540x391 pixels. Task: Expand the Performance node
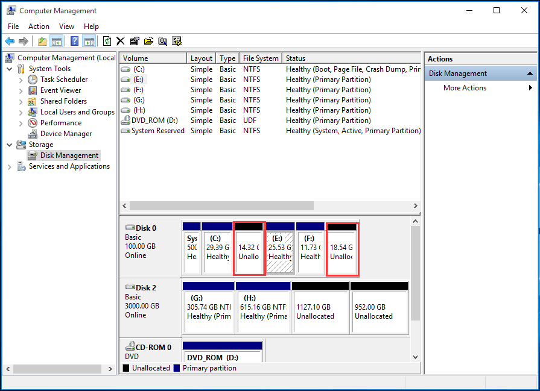pos(21,124)
